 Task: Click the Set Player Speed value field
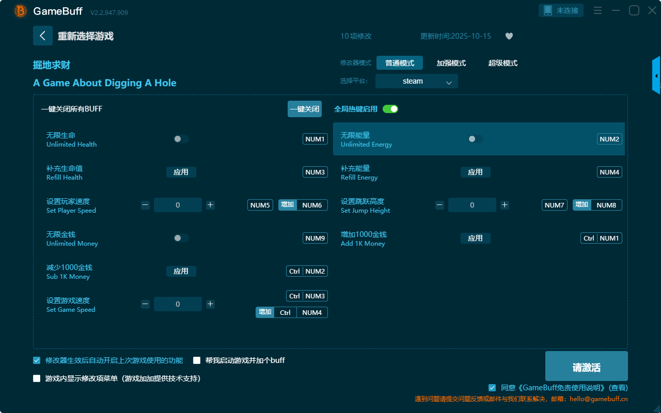178,205
